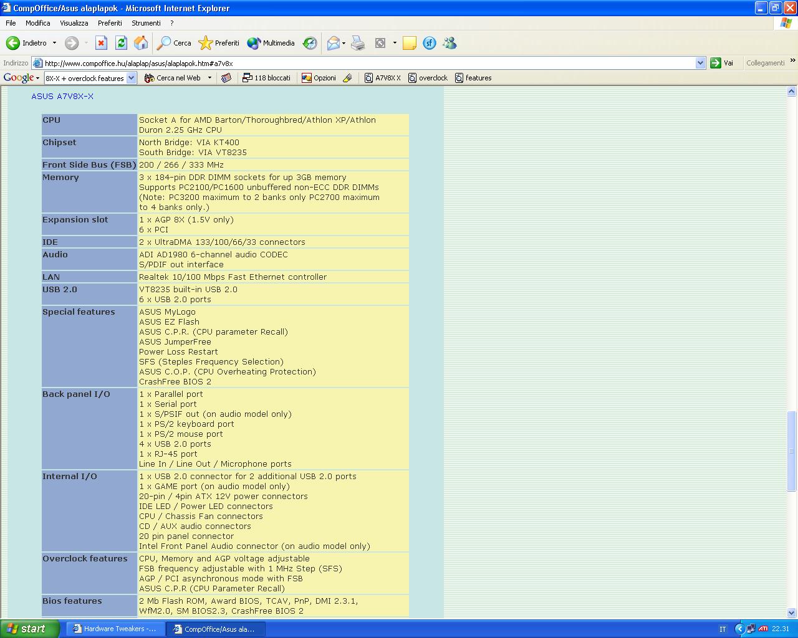Click the Google news icon
The width and height of the screenshot is (798, 638).
coord(226,78)
